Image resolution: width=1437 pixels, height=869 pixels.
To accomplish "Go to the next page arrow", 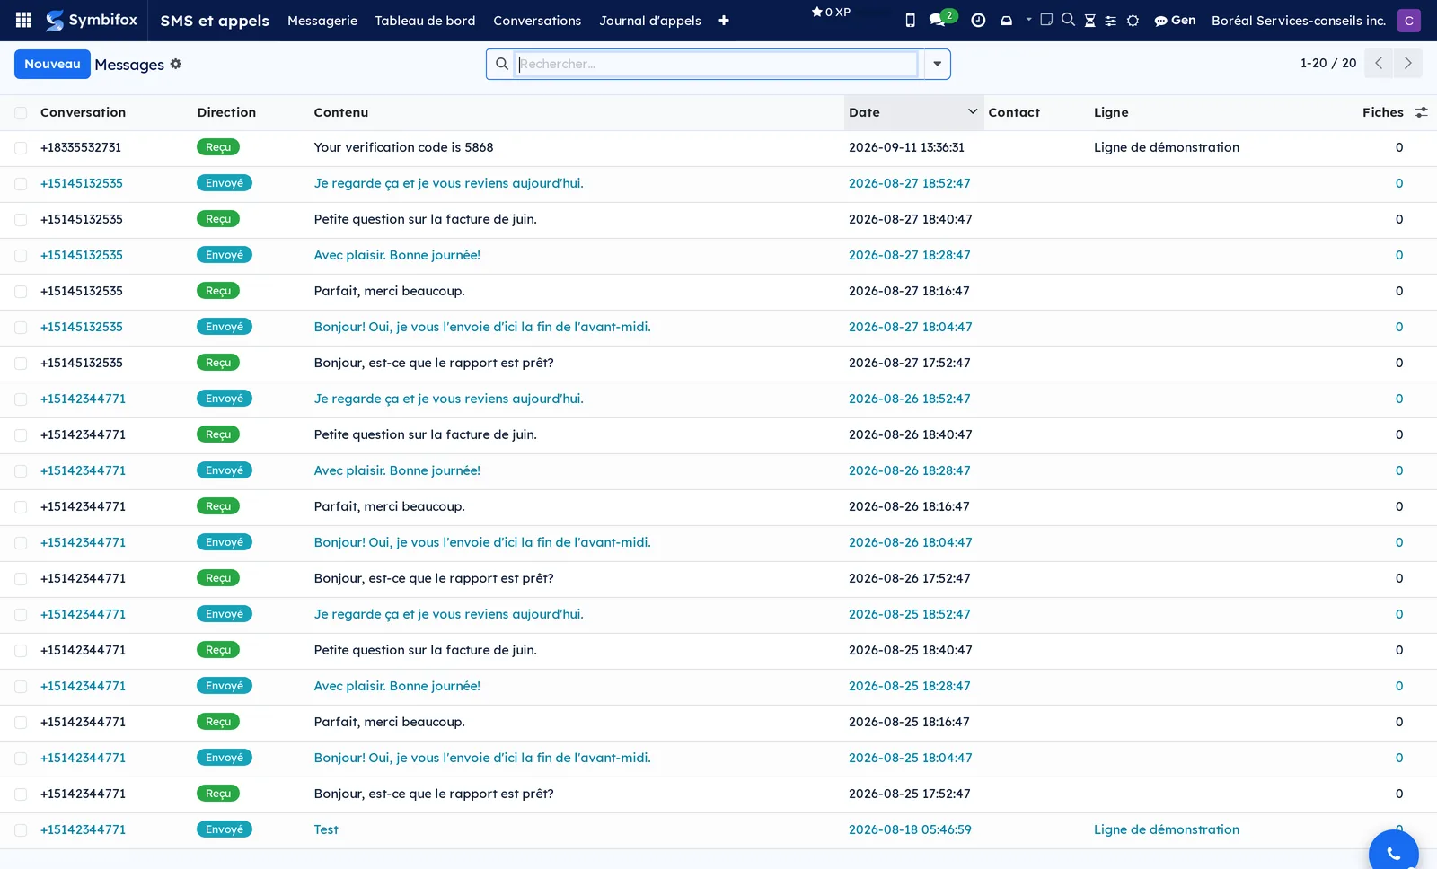I will 1407,63.
